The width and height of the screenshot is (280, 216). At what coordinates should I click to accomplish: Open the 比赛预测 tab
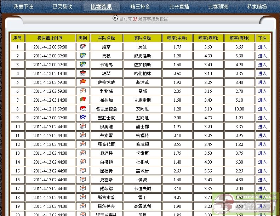coord(218,6)
